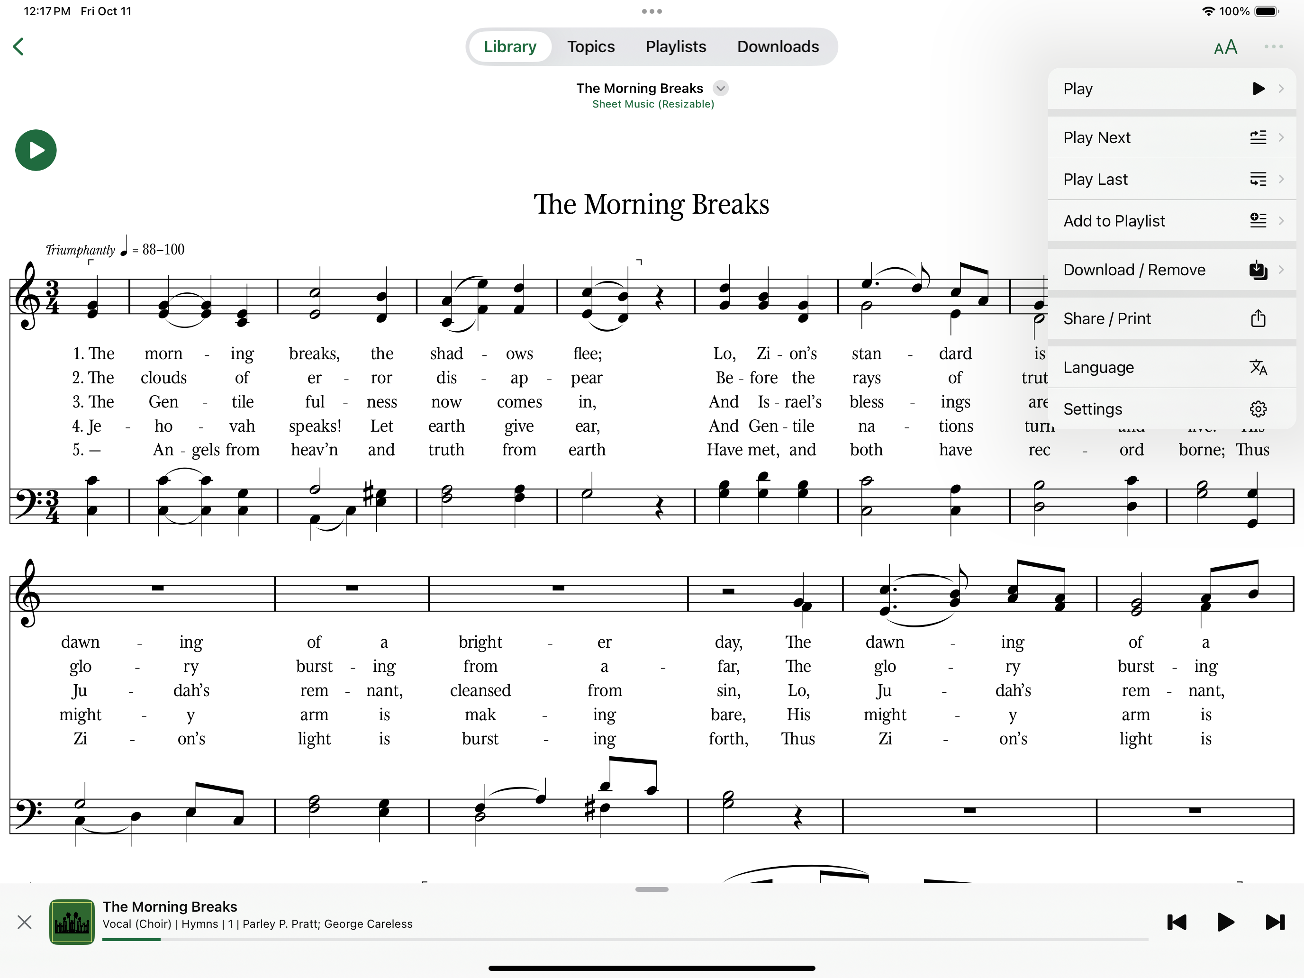Click the Language translate icon
Image resolution: width=1304 pixels, height=978 pixels.
click(x=1258, y=367)
